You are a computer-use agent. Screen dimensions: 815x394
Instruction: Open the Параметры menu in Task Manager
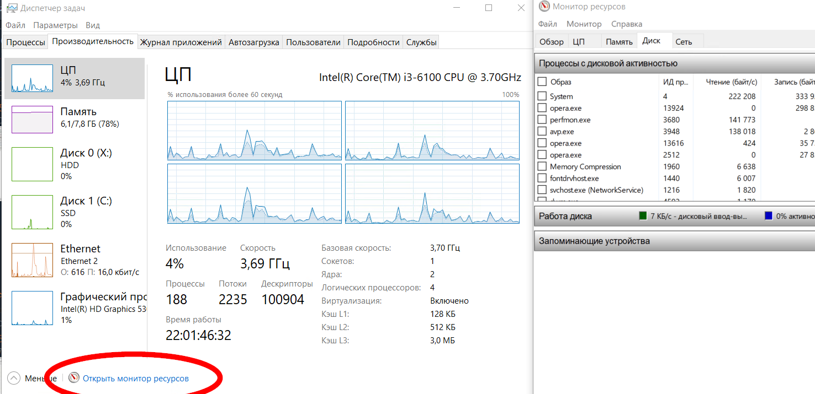pyautogui.click(x=55, y=25)
